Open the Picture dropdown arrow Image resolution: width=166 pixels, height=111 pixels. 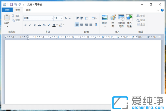click(105, 26)
